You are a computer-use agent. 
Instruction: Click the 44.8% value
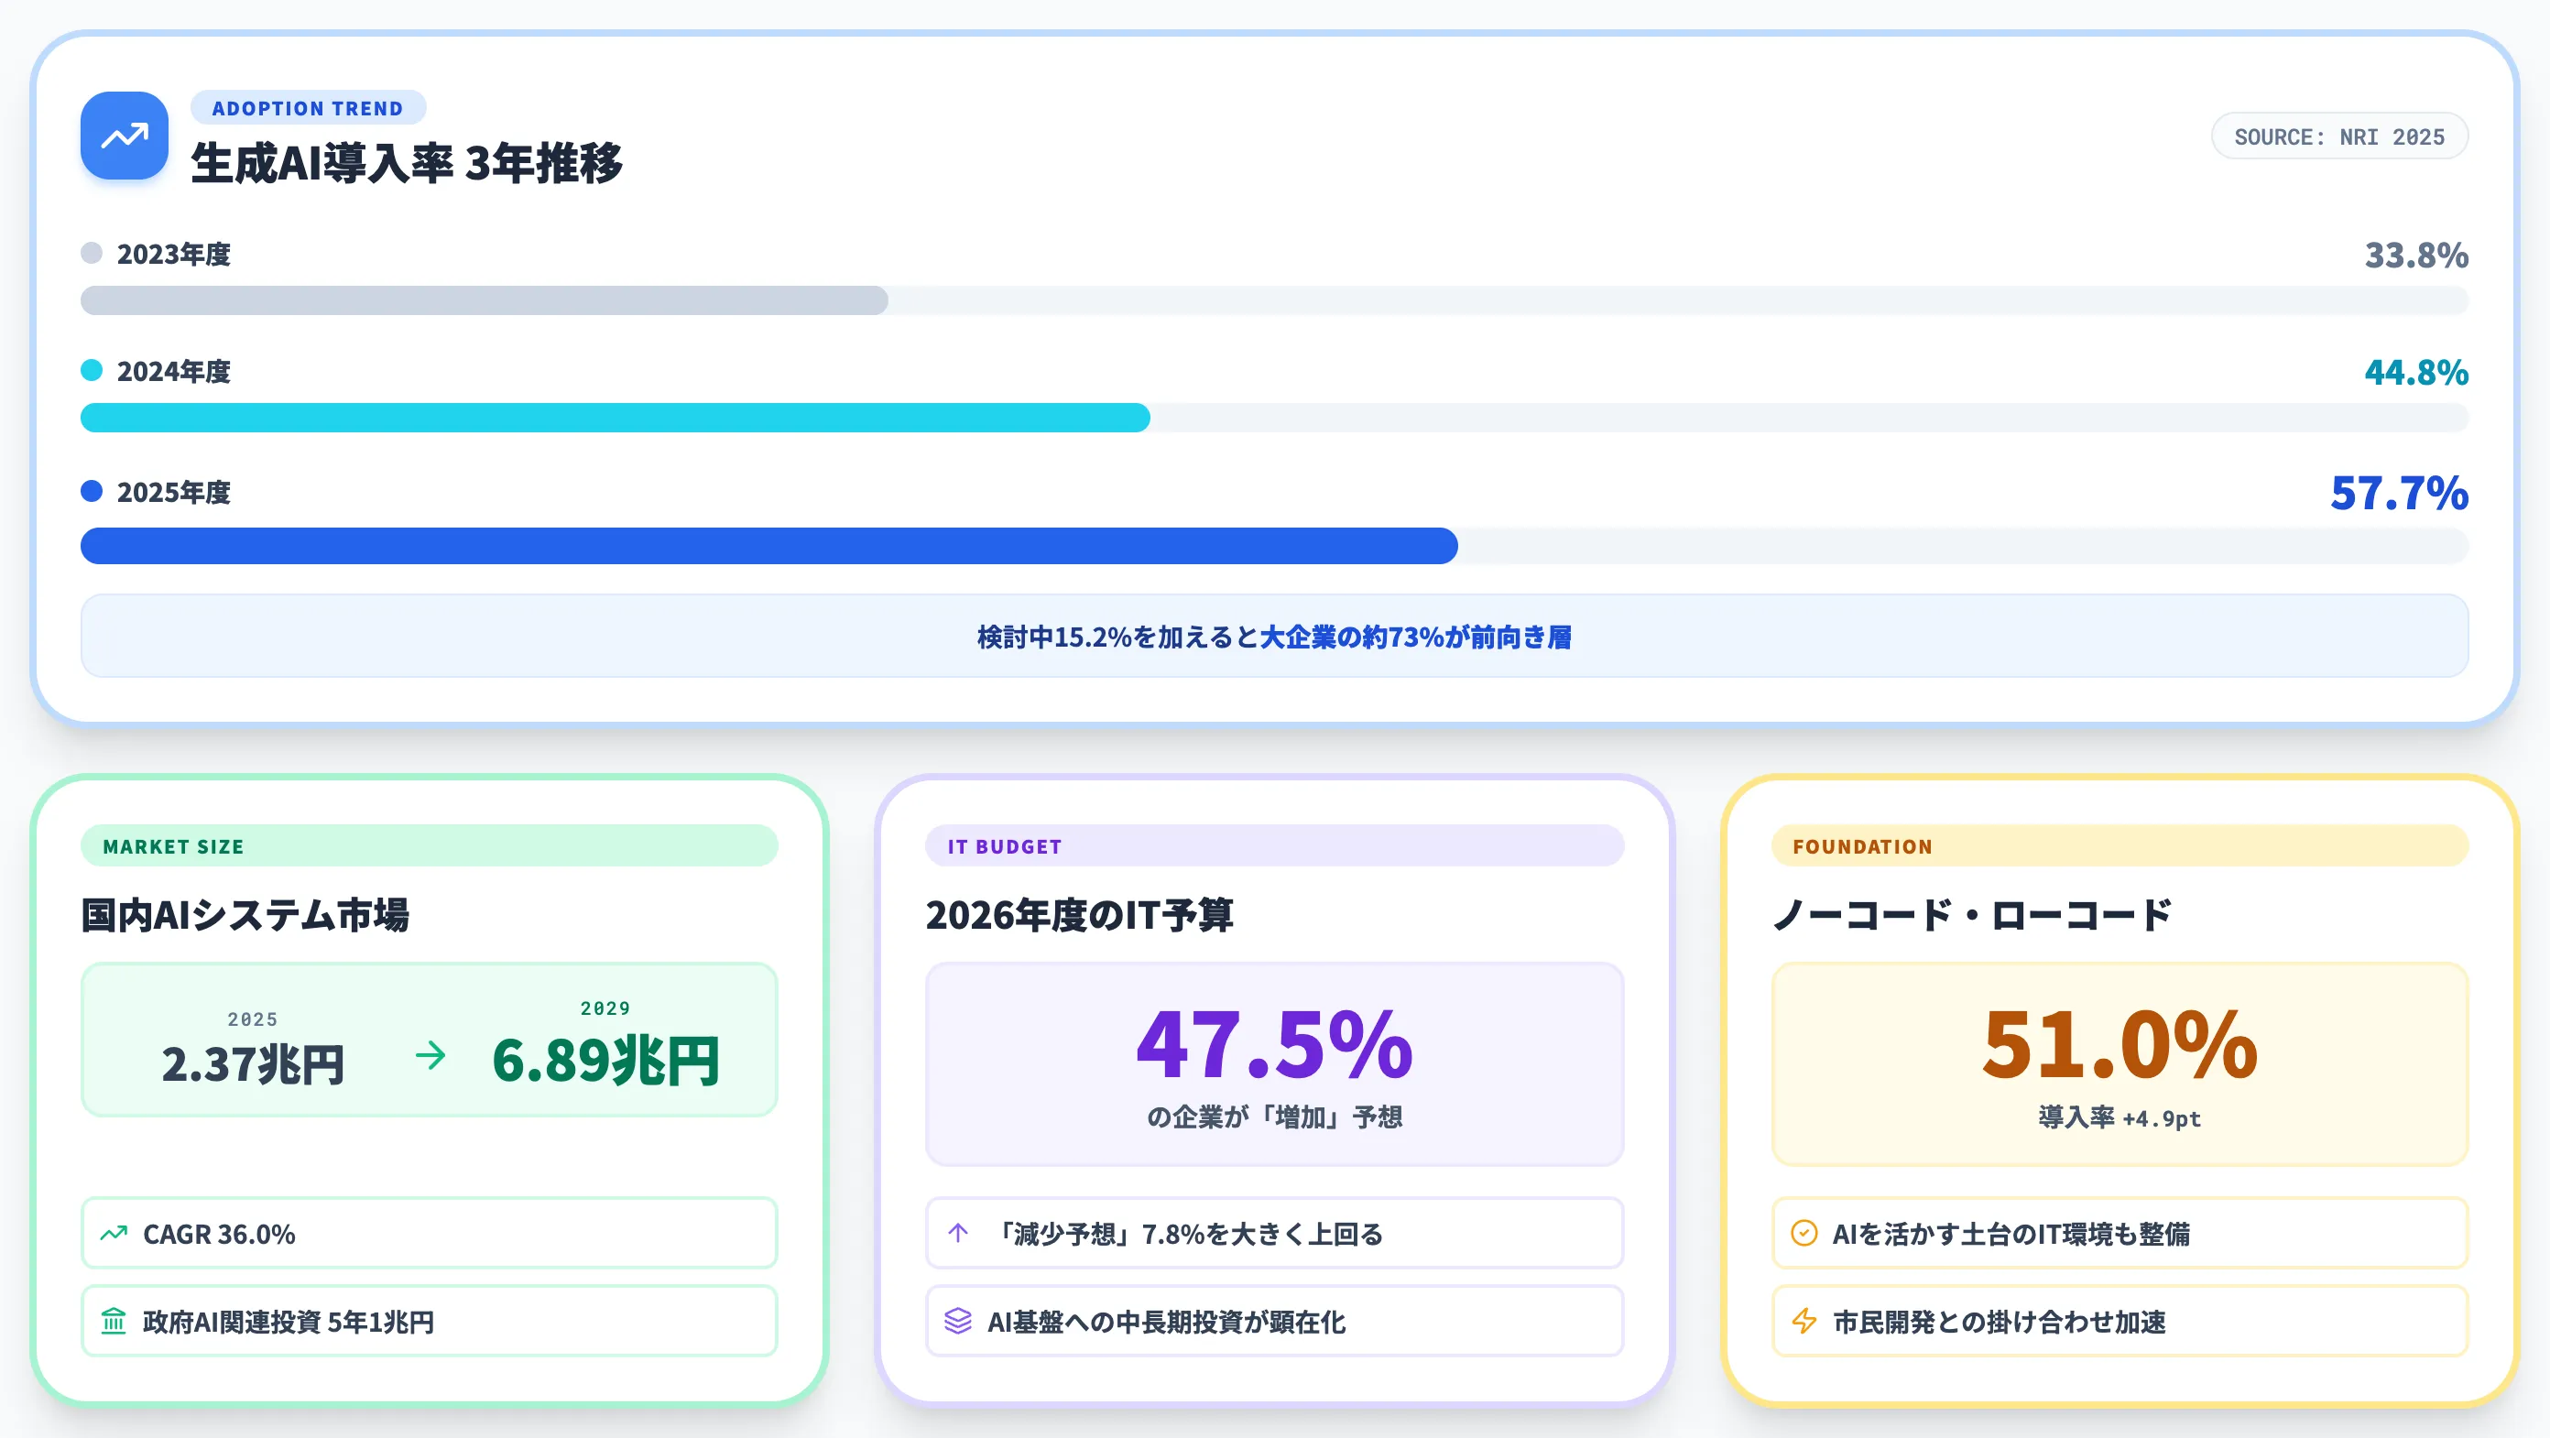(2416, 372)
